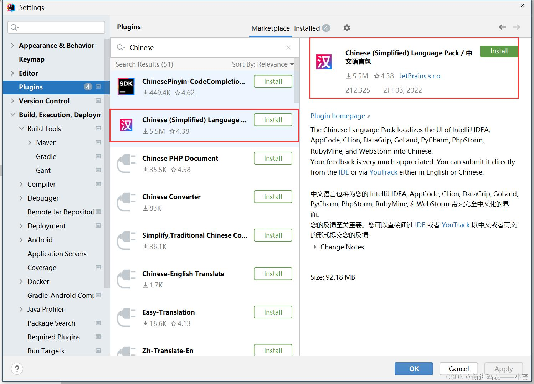Expand Appearance & Behavior section

13,45
